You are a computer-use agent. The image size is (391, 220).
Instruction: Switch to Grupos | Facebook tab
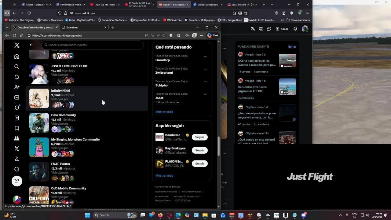208,5
